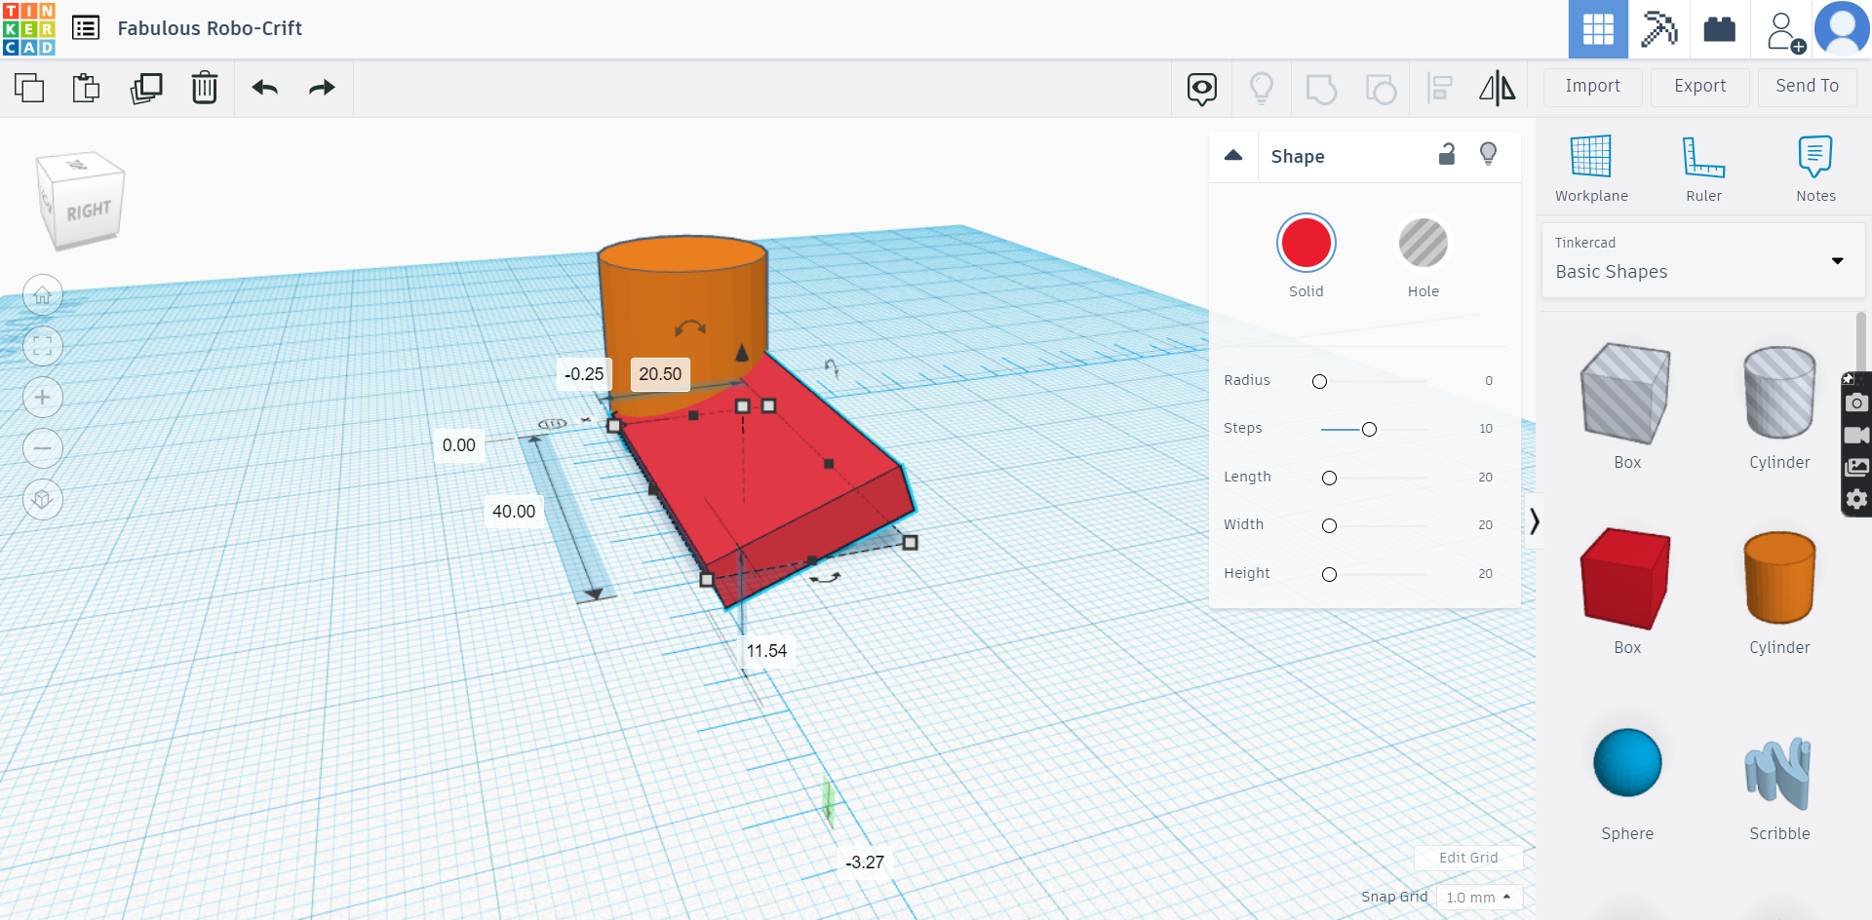Set the shape to Hole
Image resolution: width=1872 pixels, height=920 pixels.
pyautogui.click(x=1423, y=244)
